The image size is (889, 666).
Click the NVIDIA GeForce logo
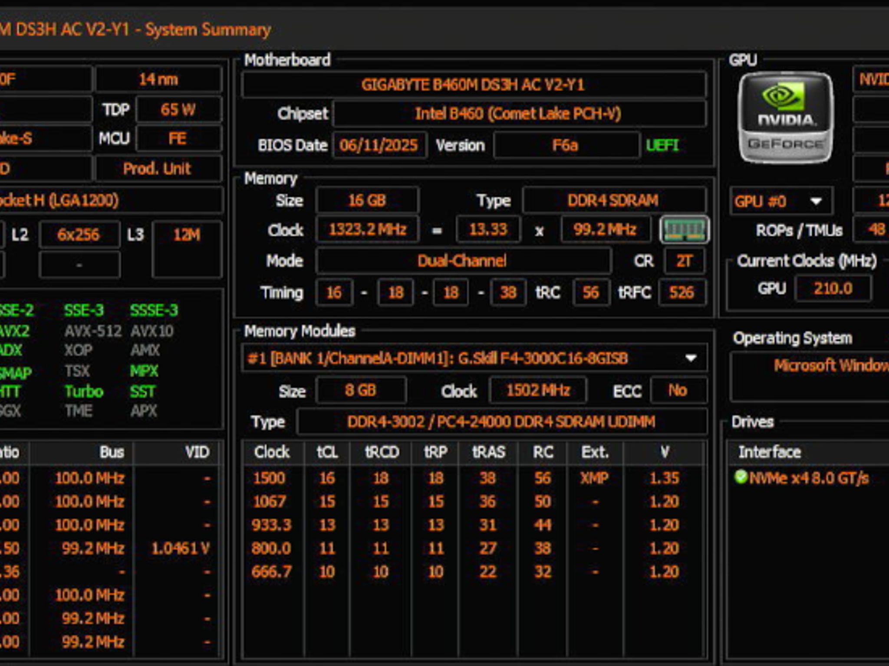[786, 118]
